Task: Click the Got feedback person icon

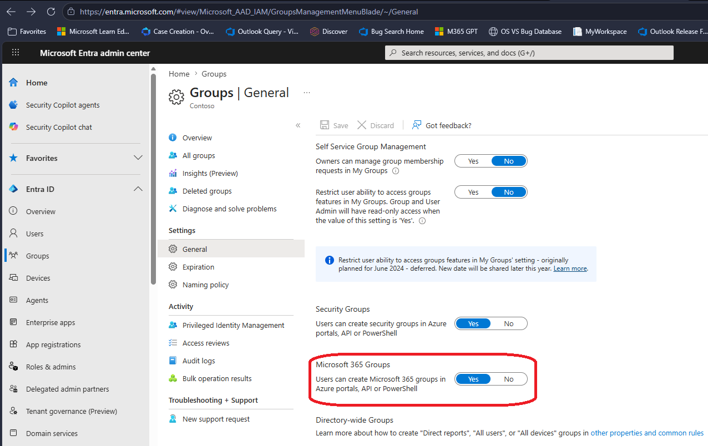Action: 417,125
